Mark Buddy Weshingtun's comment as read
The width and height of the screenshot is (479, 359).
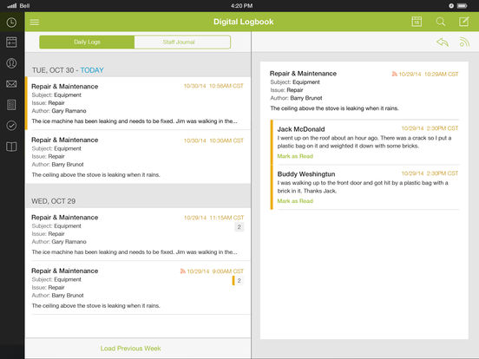[295, 201]
